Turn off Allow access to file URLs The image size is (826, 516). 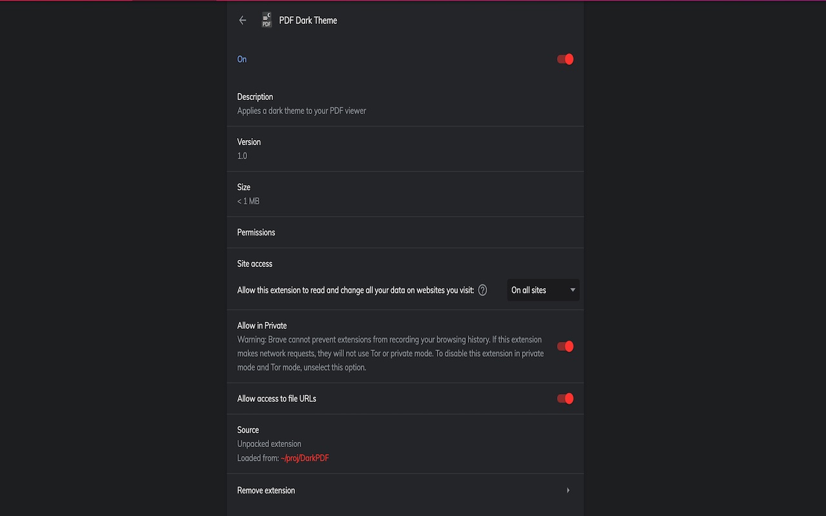[565, 398]
